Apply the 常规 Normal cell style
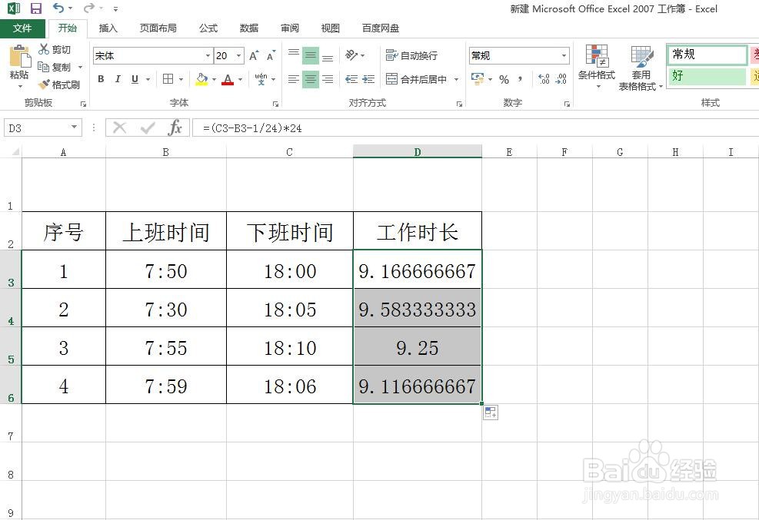This screenshot has height=520, width=759. tap(707, 54)
